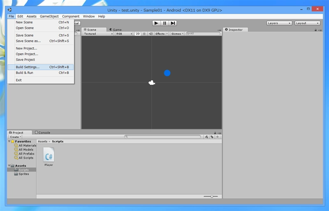Open Scene panel options menu icon
The height and width of the screenshot is (211, 329).
(x=219, y=30)
